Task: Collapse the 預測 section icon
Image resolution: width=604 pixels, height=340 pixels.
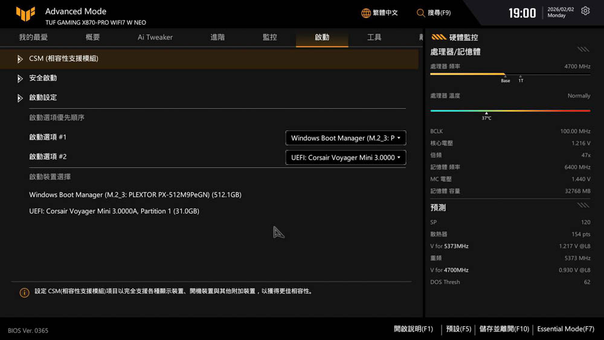Action: pyautogui.click(x=583, y=206)
